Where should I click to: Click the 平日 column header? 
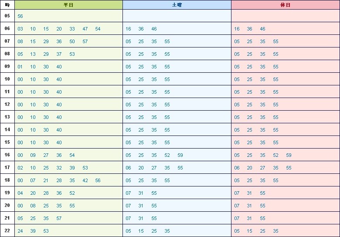(x=68, y=5)
